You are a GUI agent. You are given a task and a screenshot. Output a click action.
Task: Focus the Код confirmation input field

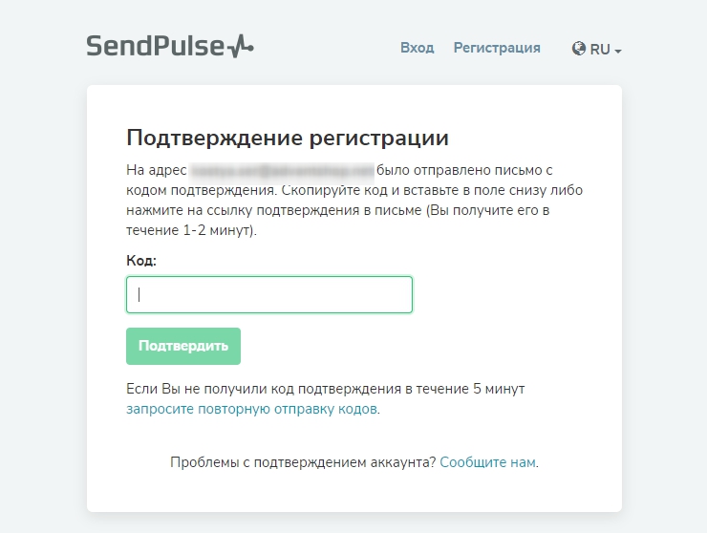[x=269, y=295]
